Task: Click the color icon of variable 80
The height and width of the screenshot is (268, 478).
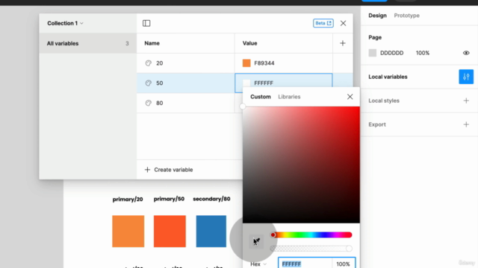Action: [x=148, y=103]
